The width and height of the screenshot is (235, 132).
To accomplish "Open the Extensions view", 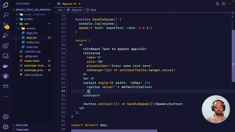I will [6, 45].
